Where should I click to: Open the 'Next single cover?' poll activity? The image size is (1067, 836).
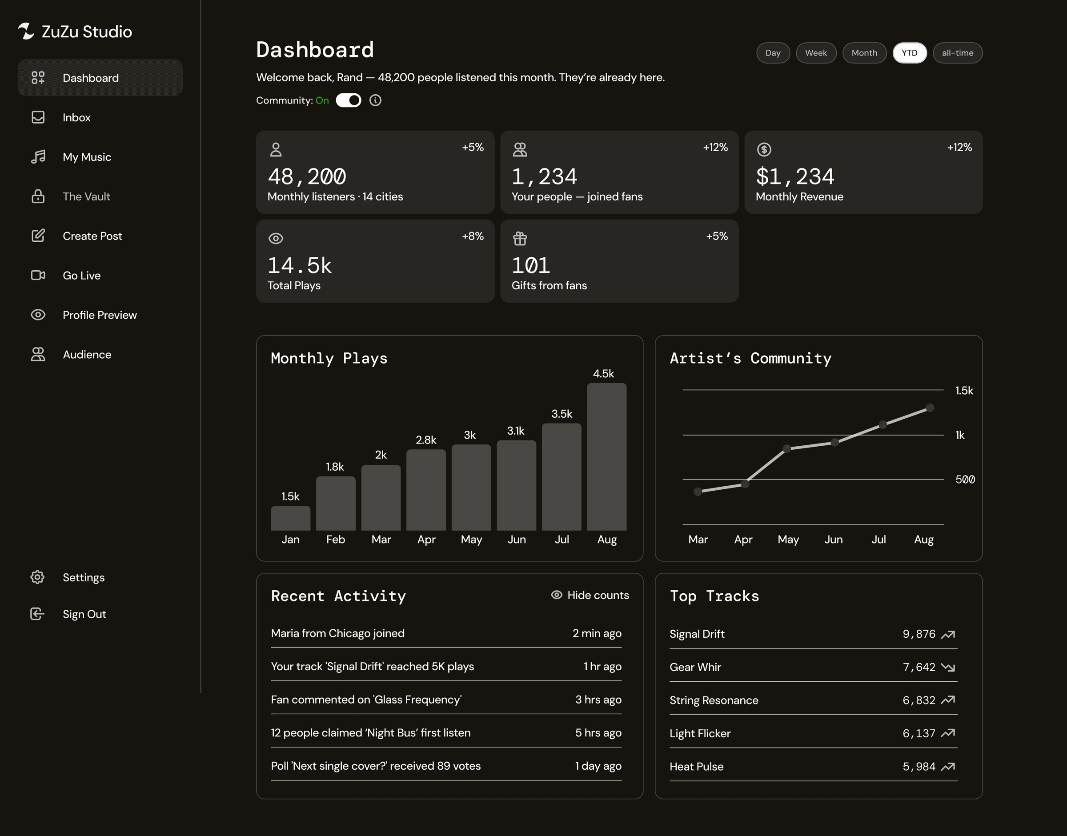click(x=446, y=766)
